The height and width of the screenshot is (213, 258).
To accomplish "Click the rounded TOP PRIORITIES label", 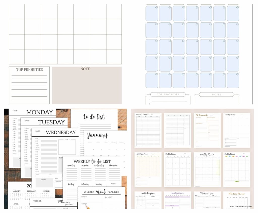I will pos(168,95).
